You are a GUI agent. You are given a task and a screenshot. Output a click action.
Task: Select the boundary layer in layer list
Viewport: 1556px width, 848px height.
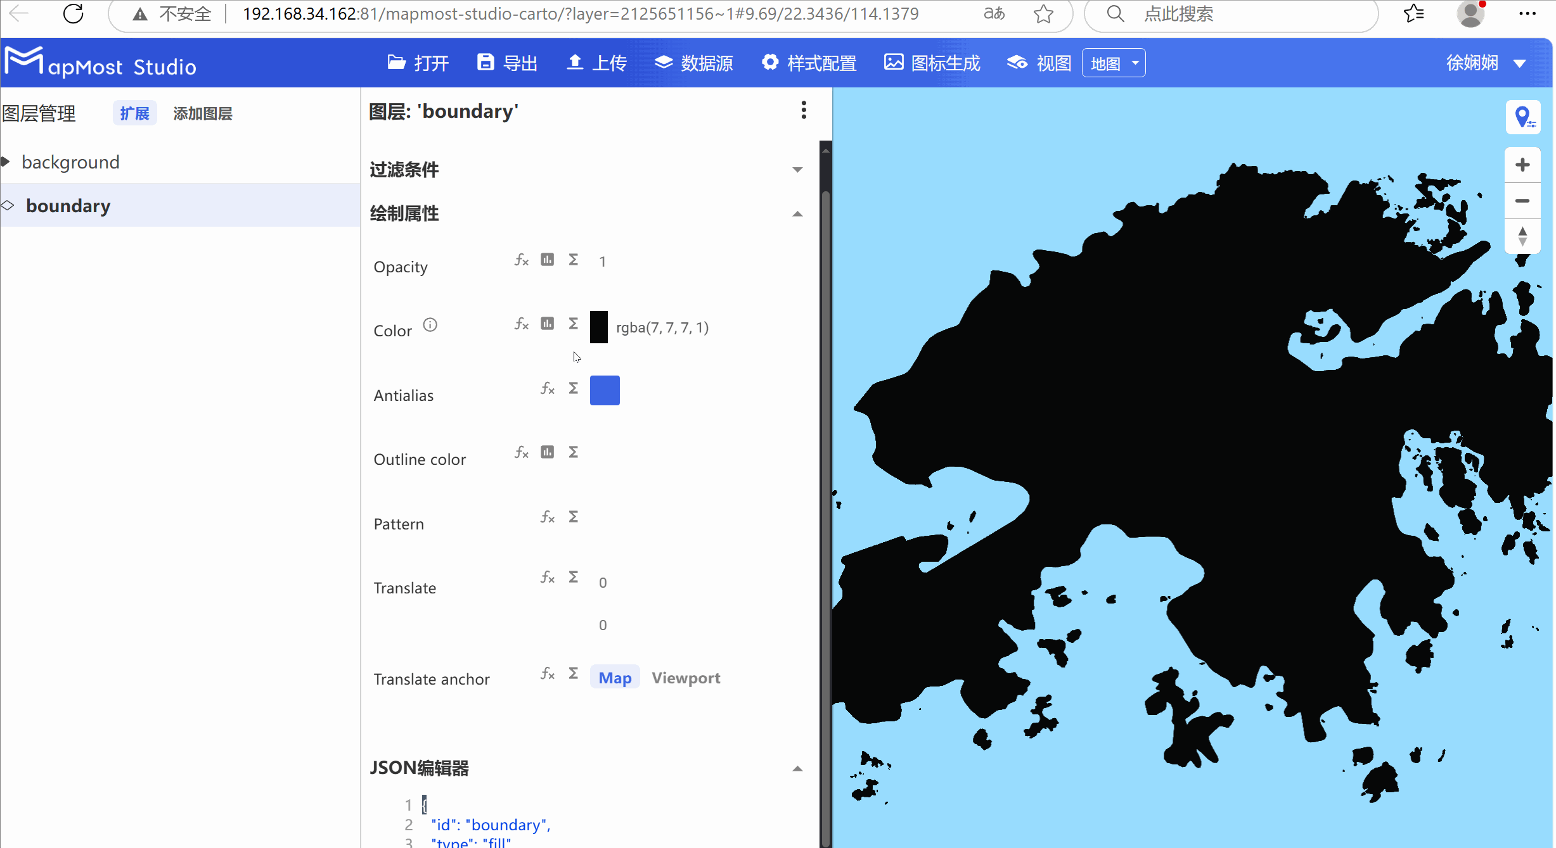click(68, 205)
